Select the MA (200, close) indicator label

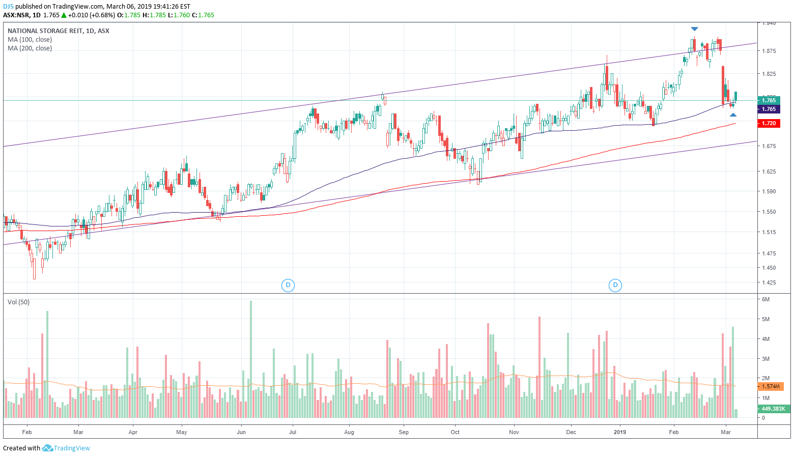30,48
